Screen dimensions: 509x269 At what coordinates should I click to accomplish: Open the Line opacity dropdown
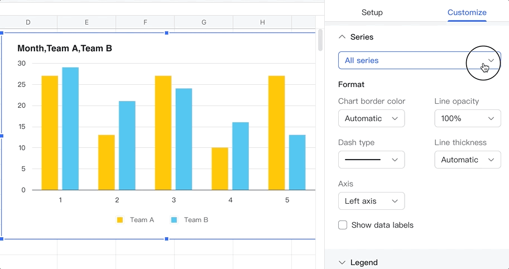(467, 118)
